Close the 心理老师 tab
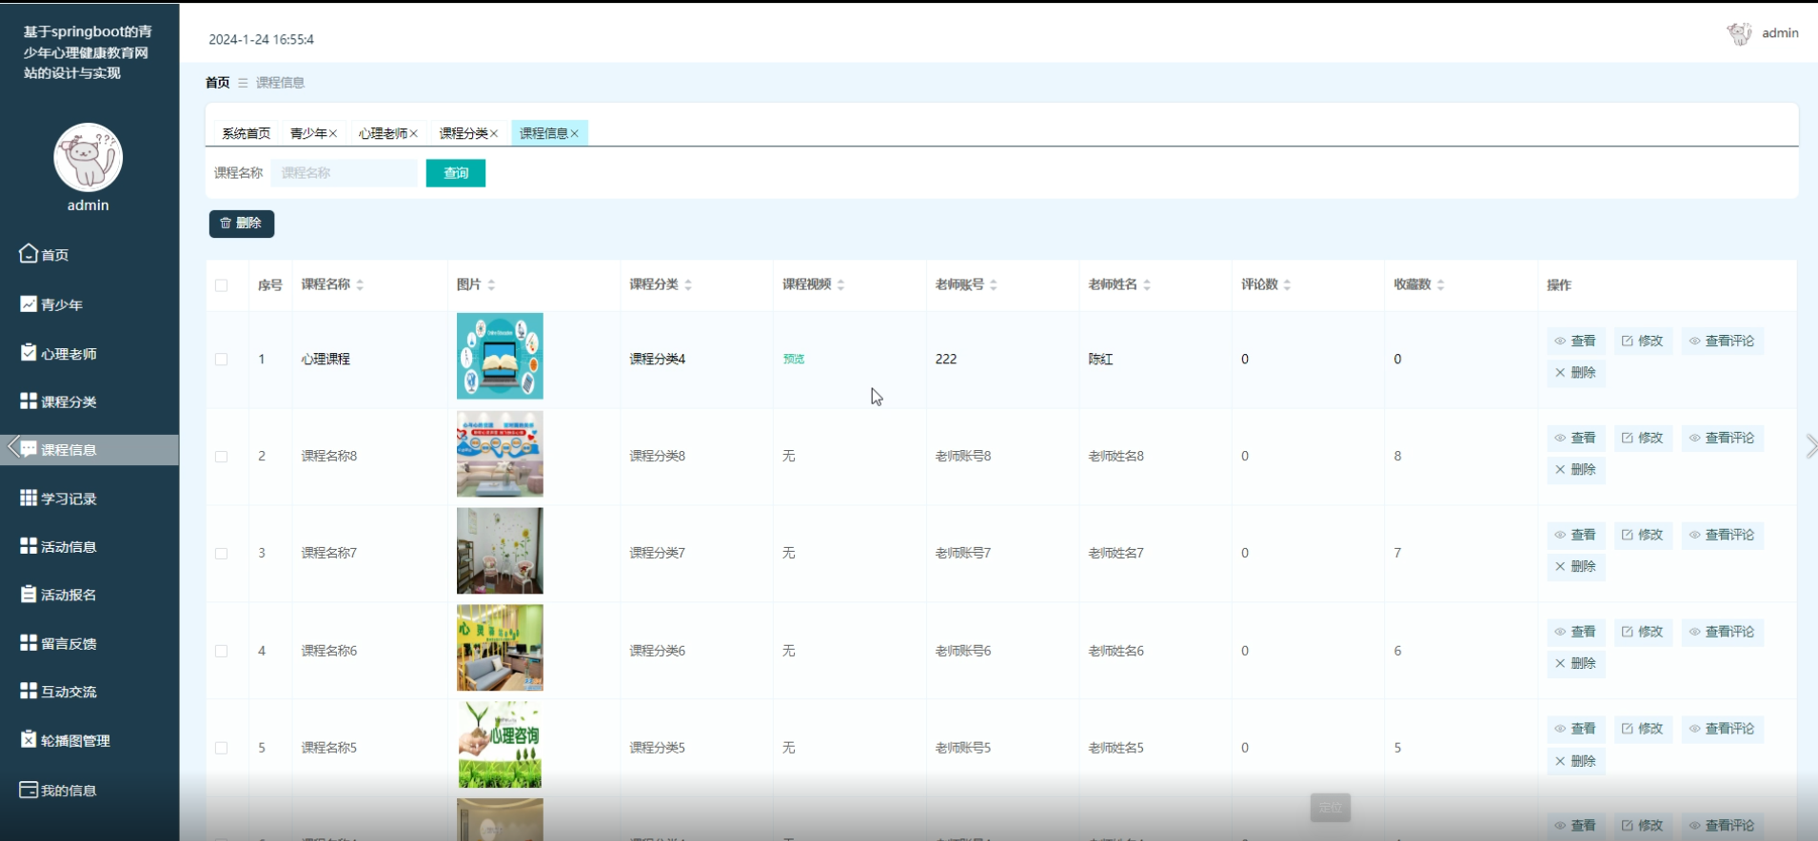 click(x=414, y=134)
